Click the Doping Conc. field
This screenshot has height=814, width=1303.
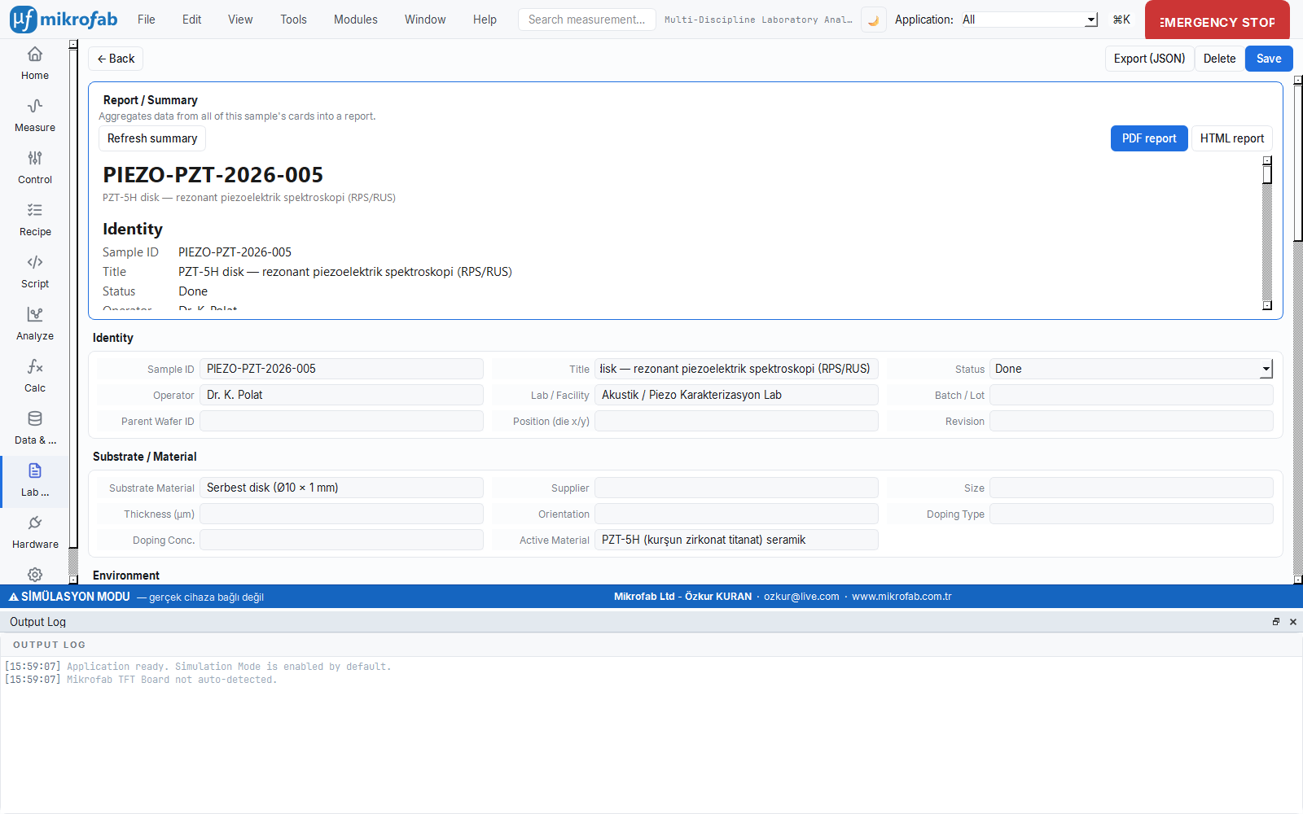click(341, 540)
